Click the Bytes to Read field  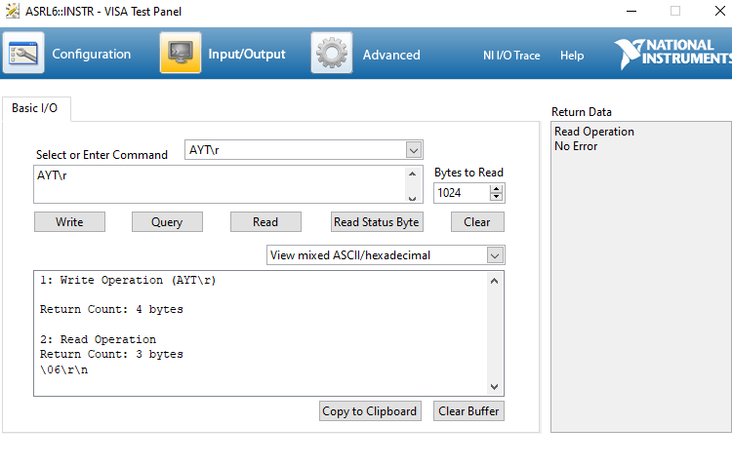462,193
